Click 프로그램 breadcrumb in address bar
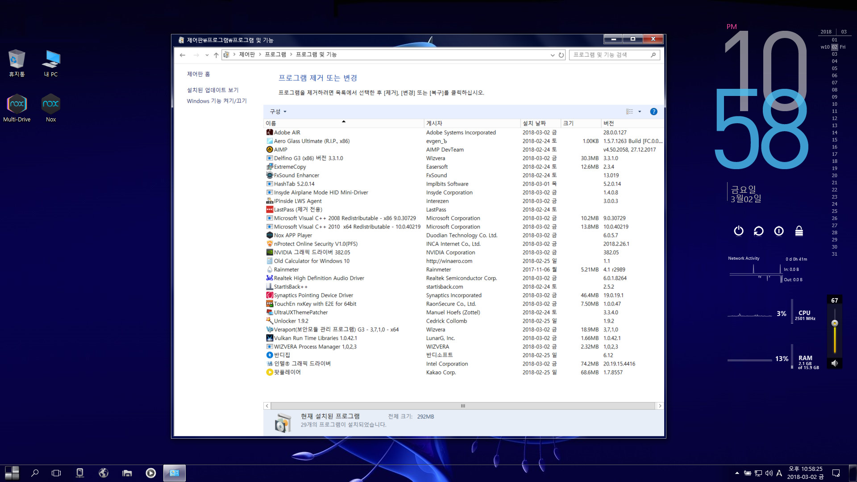 275,54
